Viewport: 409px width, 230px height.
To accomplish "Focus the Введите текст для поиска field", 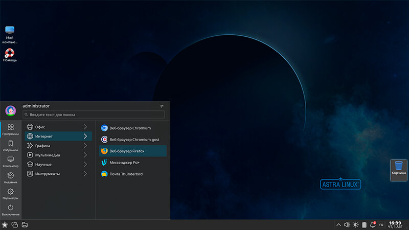I will tap(94, 114).
